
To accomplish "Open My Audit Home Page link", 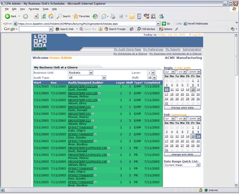I will tap(127, 50).
